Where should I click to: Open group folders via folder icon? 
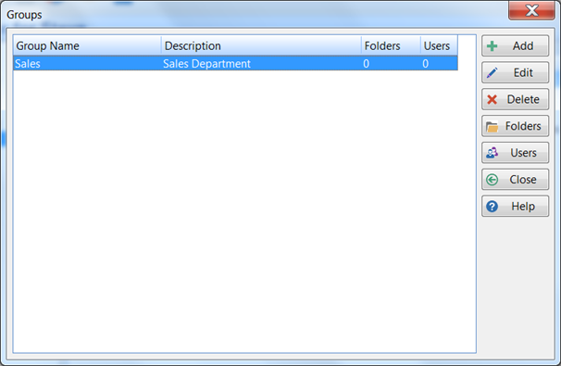point(492,126)
